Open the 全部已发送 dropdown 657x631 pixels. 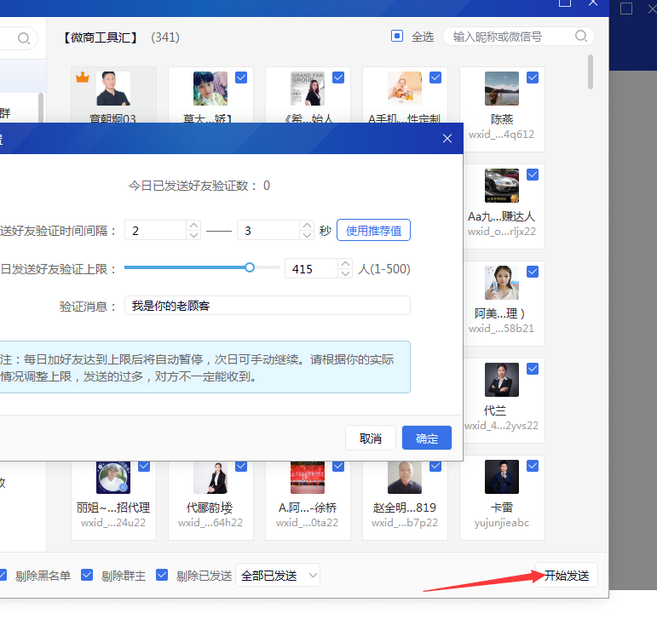[x=277, y=576]
